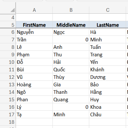This screenshot has height=128, width=128.
Task: Select the cell containing Vũ
Action: click(x=34, y=77)
